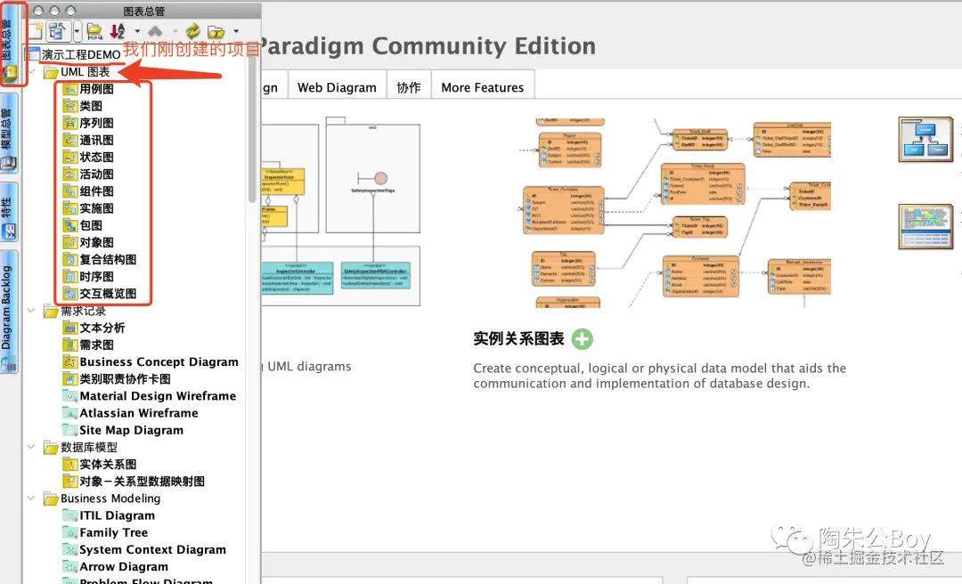Collapse the 需求记录 folder

31,311
